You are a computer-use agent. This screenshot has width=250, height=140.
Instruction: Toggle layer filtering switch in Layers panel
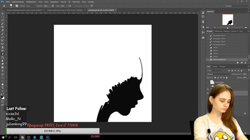[x=248, y=70]
